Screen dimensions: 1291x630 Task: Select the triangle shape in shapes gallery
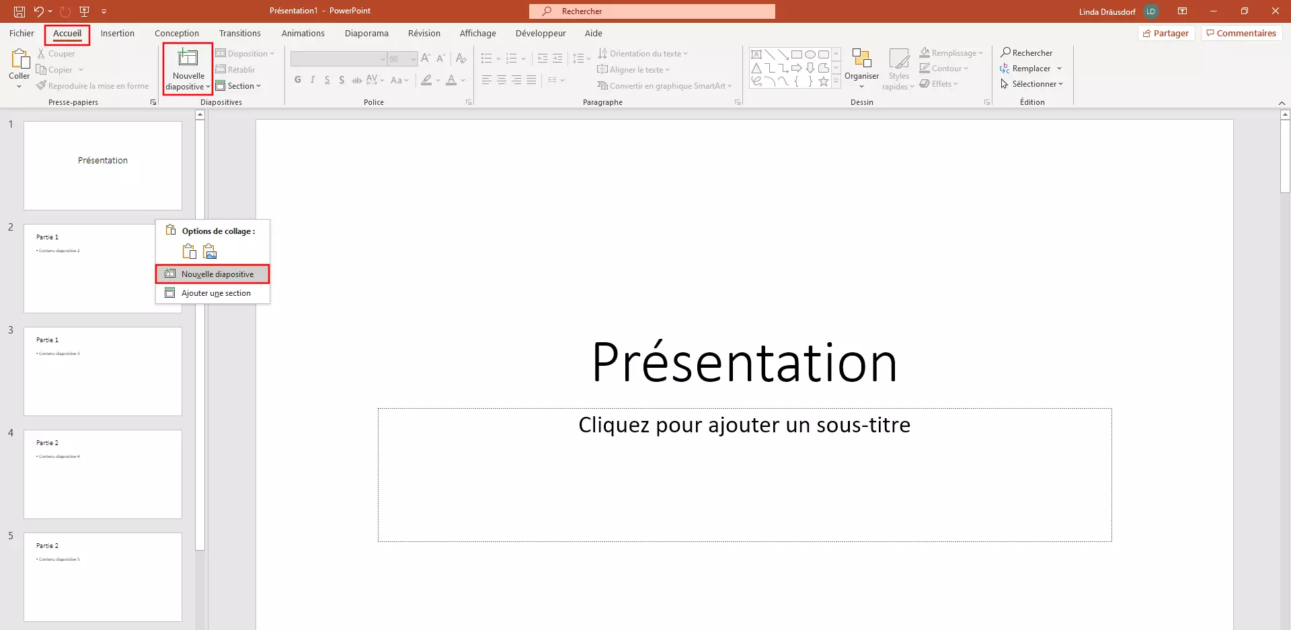(756, 68)
